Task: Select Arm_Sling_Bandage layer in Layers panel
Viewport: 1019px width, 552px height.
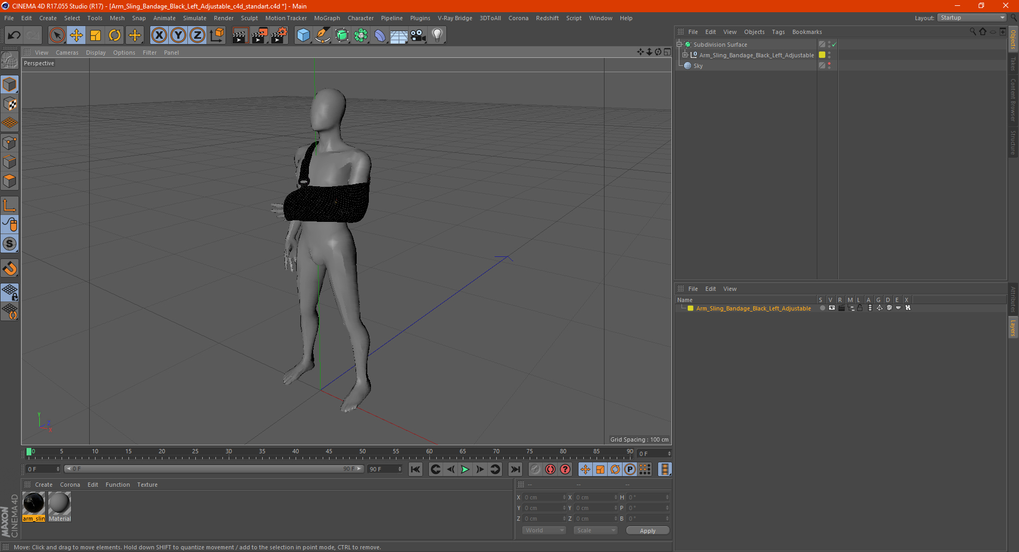Action: coord(753,308)
